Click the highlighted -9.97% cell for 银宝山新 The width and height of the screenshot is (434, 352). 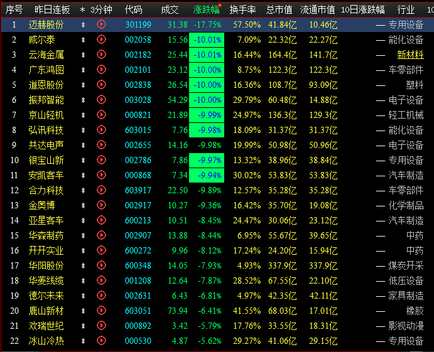click(x=207, y=160)
